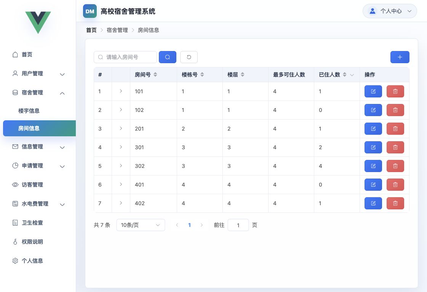The height and width of the screenshot is (292, 427).
Task: Open filter dropdown on 已住人数 header
Action: click(352, 75)
